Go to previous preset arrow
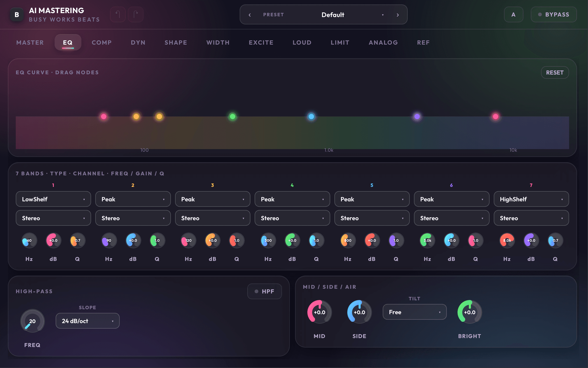 click(250, 15)
